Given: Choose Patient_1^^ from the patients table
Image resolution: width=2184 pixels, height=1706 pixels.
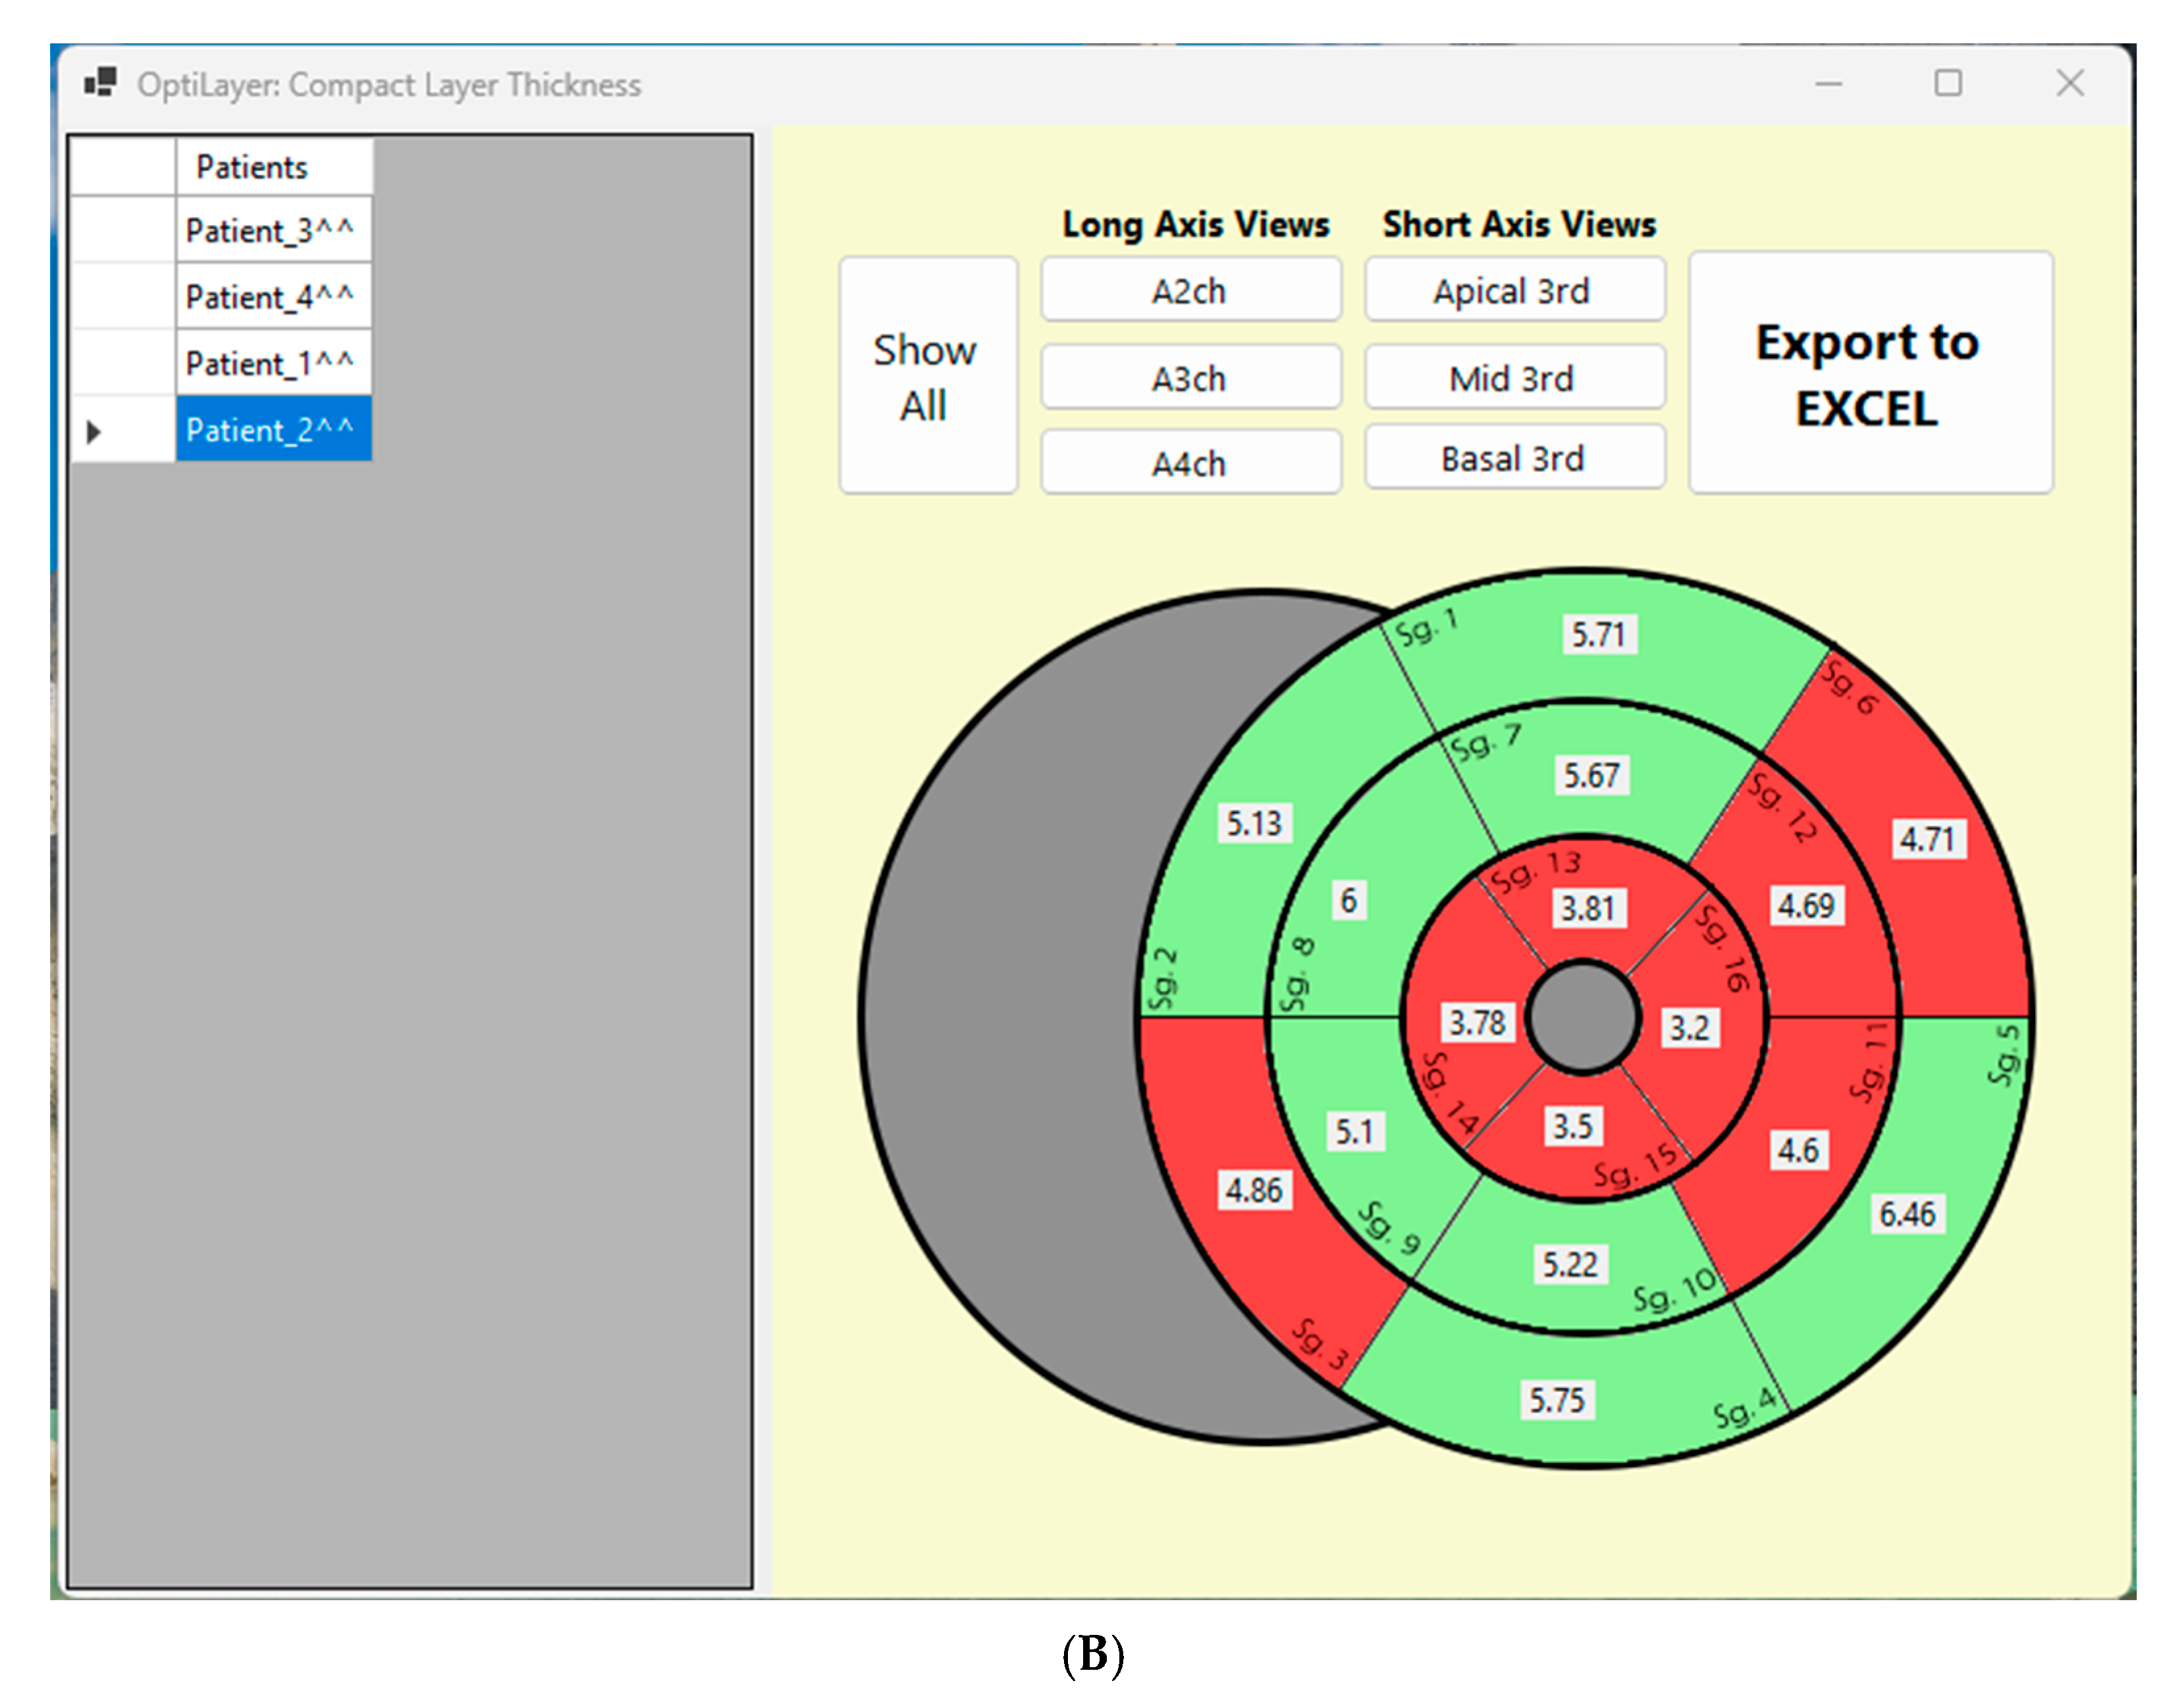Looking at the screenshot, I should click(x=271, y=363).
